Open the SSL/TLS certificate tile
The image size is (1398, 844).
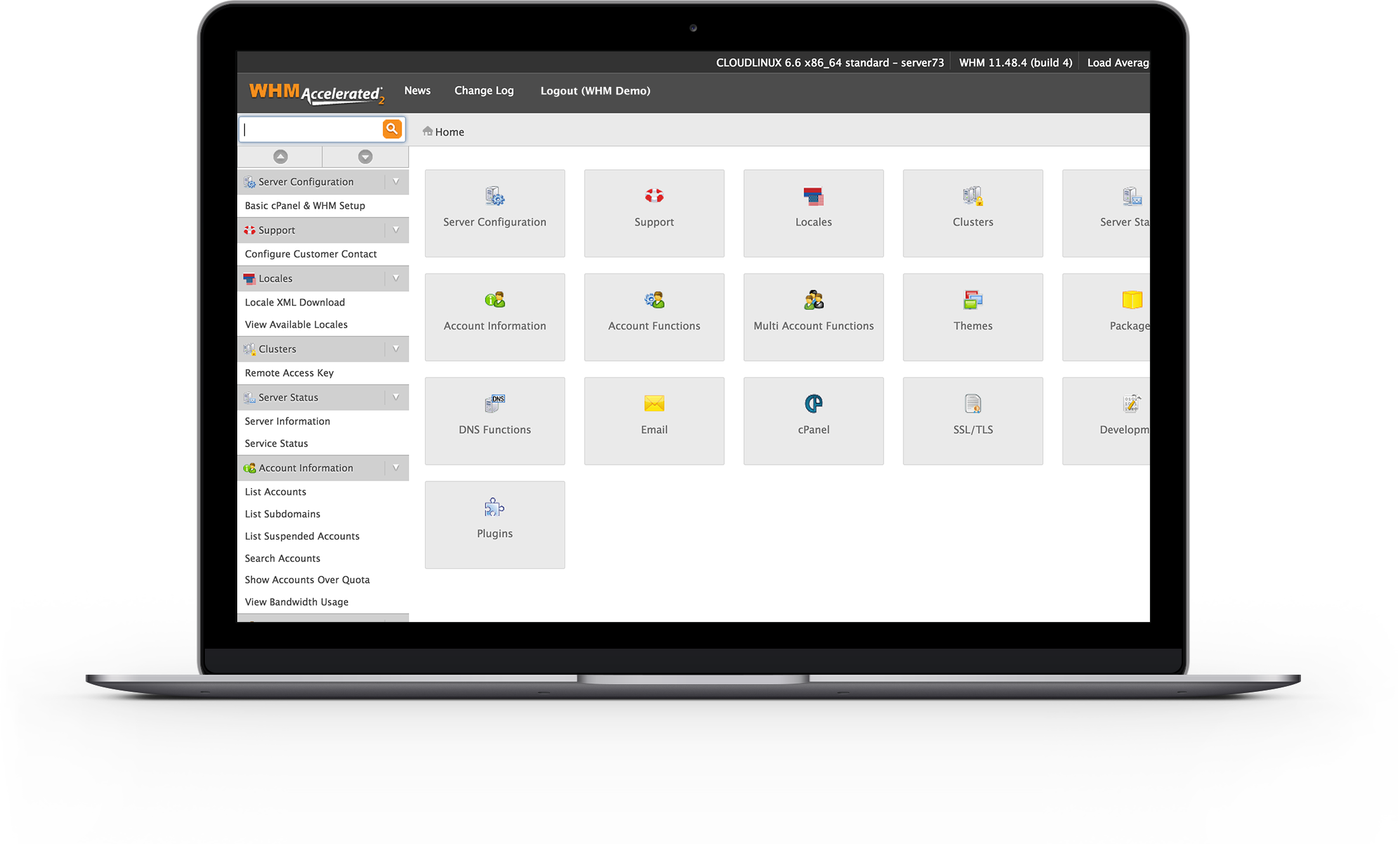(972, 421)
